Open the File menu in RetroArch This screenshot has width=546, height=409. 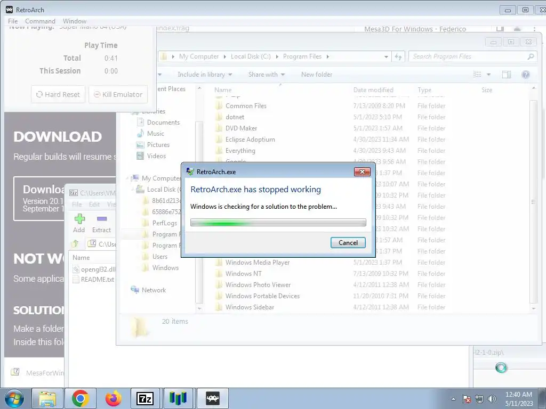pos(13,21)
